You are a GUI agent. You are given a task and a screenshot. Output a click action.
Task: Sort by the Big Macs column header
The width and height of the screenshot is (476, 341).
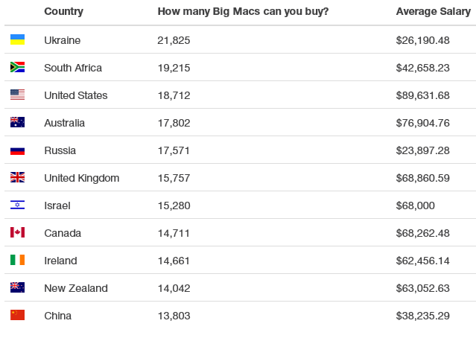pos(243,12)
